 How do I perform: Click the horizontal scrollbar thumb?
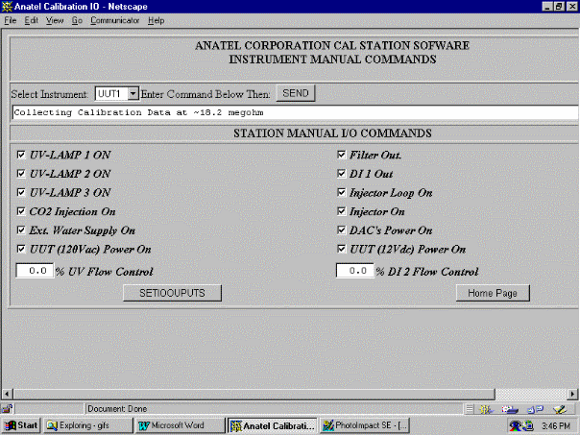tap(254, 394)
